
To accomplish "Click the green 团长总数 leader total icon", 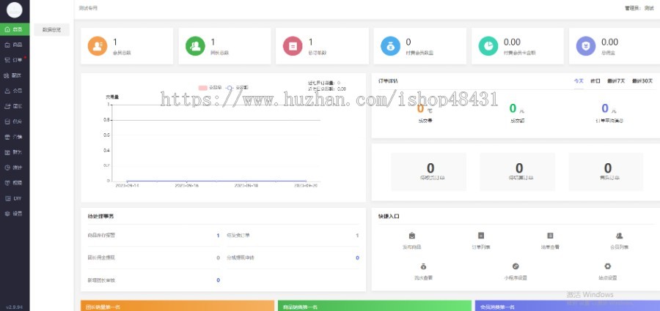I will coord(195,46).
